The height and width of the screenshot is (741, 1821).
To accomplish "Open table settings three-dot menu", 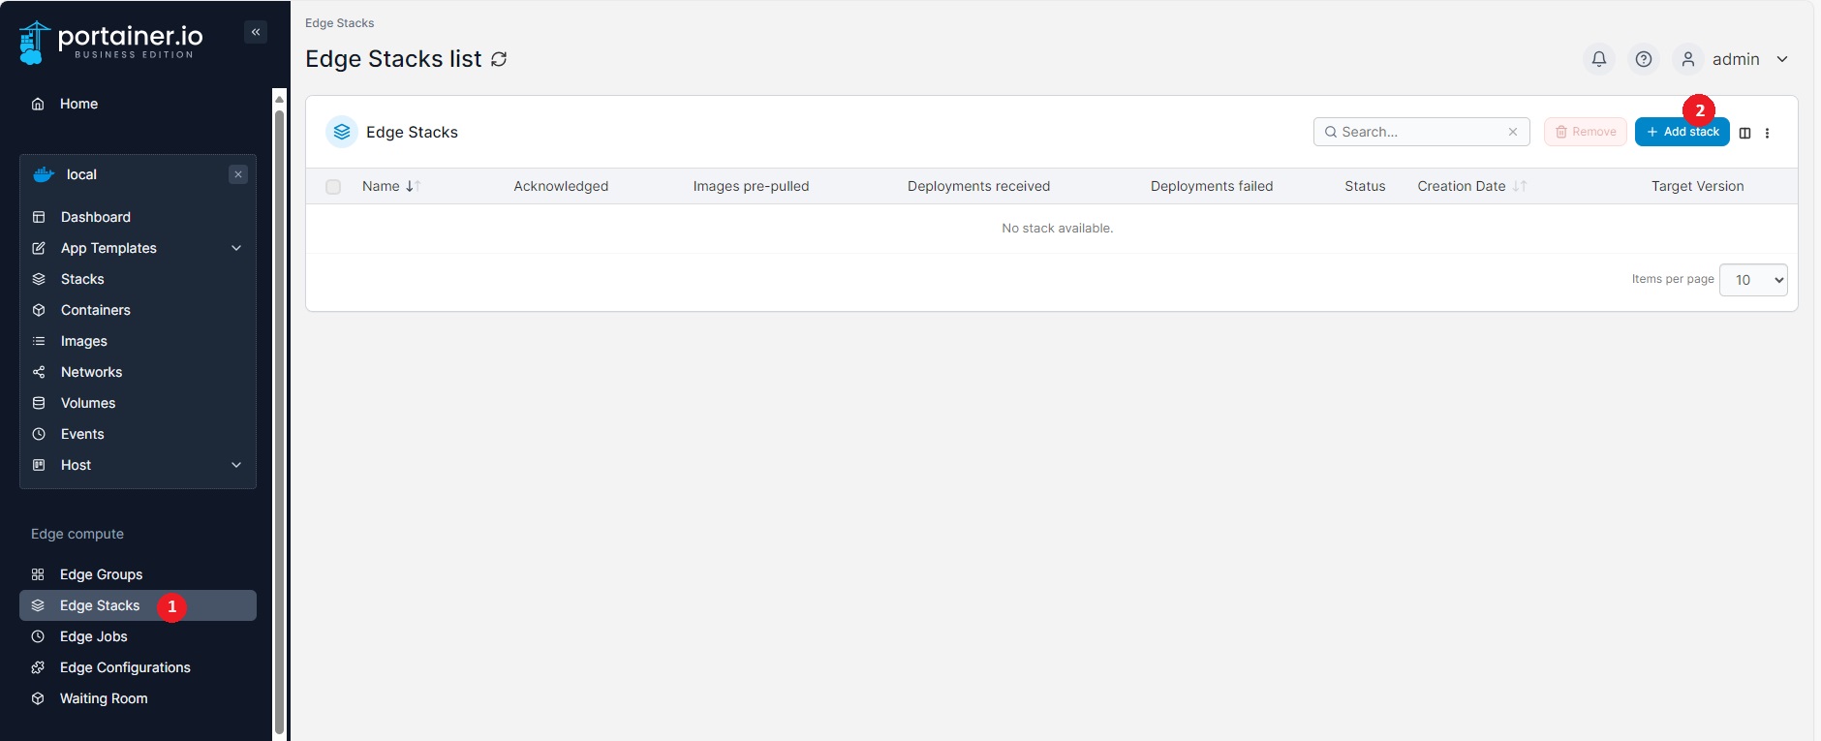I will (x=1767, y=133).
